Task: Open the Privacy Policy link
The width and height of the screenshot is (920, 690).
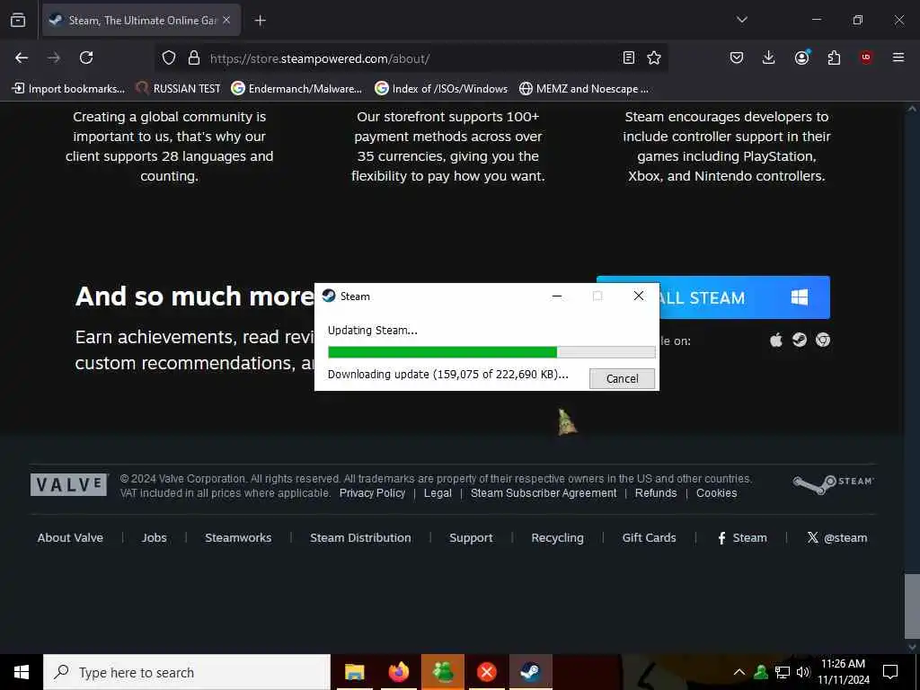Action: point(372,493)
